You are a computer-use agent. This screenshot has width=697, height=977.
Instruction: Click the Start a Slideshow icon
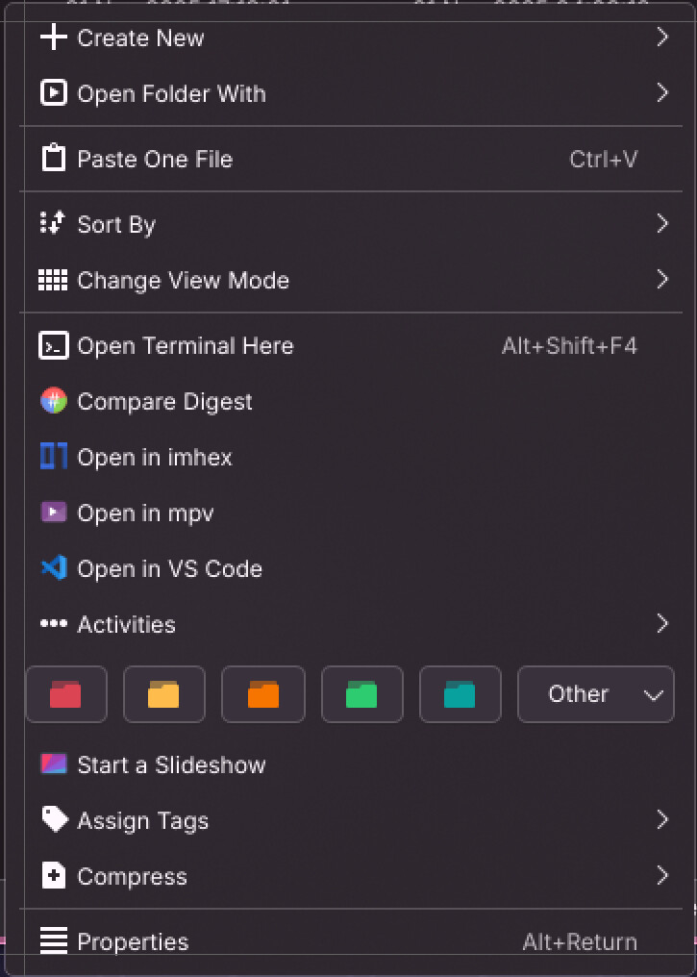coord(53,764)
